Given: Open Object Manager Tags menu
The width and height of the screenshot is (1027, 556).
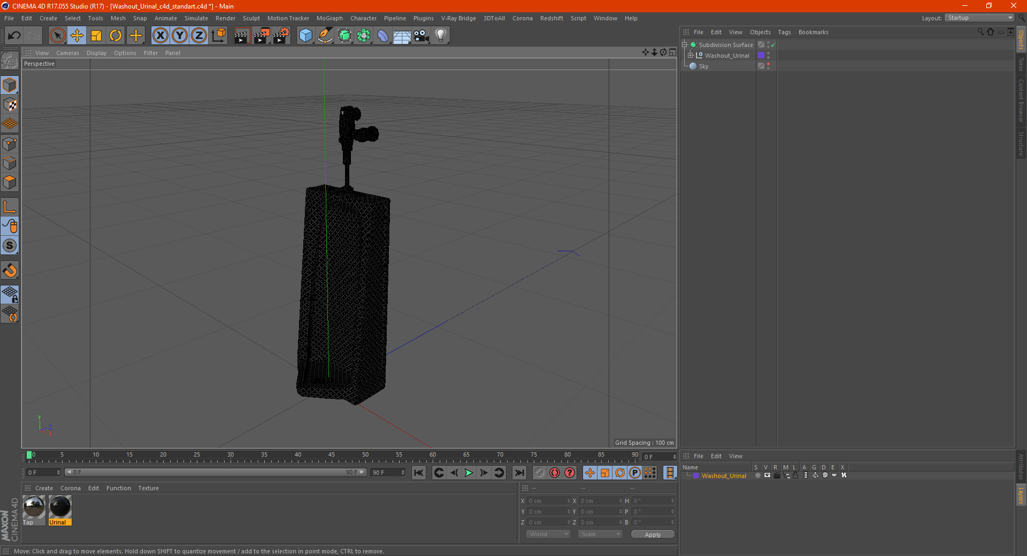Looking at the screenshot, I should pyautogui.click(x=784, y=32).
